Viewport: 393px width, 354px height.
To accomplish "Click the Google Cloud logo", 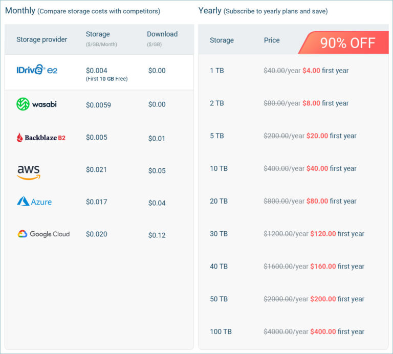I will click(43, 234).
